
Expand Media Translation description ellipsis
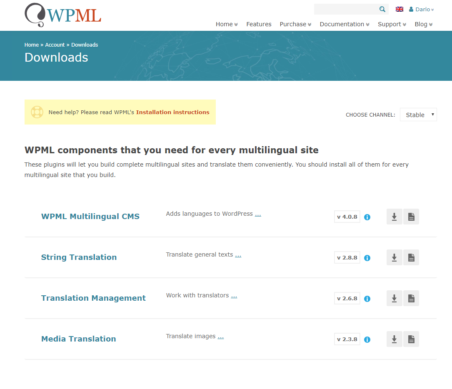click(221, 337)
